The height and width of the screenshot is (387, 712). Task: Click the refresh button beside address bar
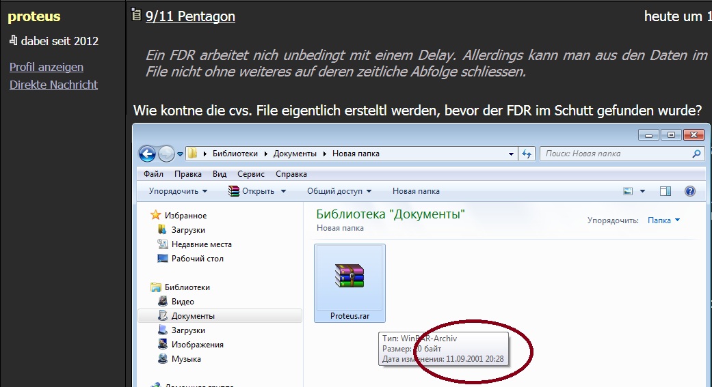coord(527,154)
